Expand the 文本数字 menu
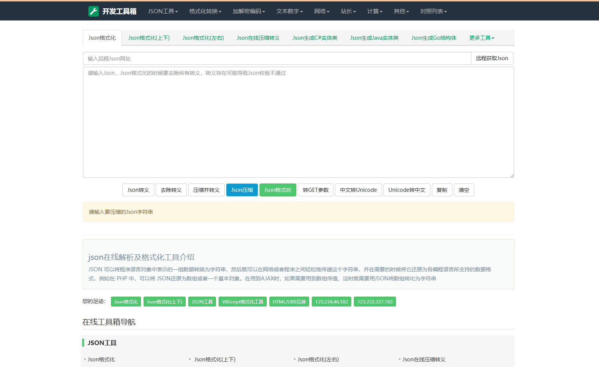599x367 pixels. point(289,11)
